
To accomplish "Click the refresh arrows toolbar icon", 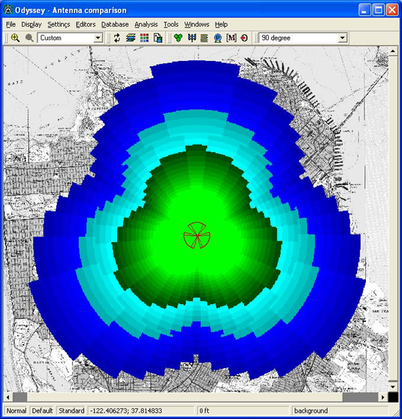I will 117,38.
